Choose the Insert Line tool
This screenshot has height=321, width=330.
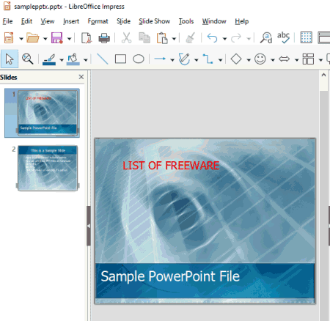(103, 59)
